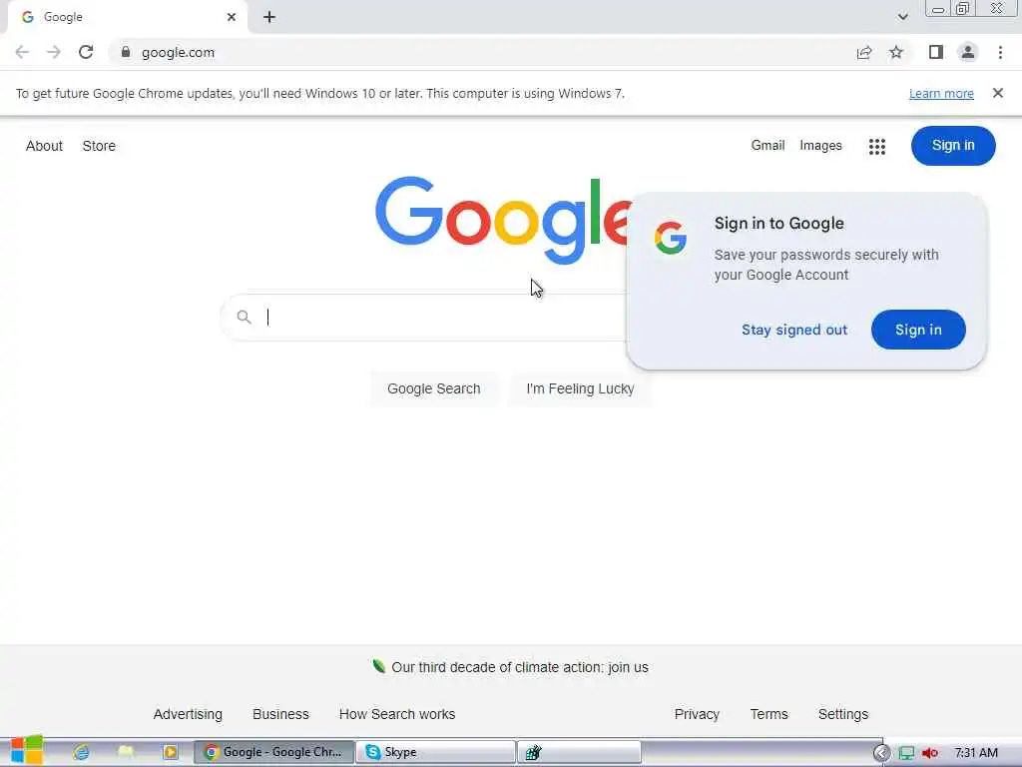Open the media player taskbar icon

point(170,752)
